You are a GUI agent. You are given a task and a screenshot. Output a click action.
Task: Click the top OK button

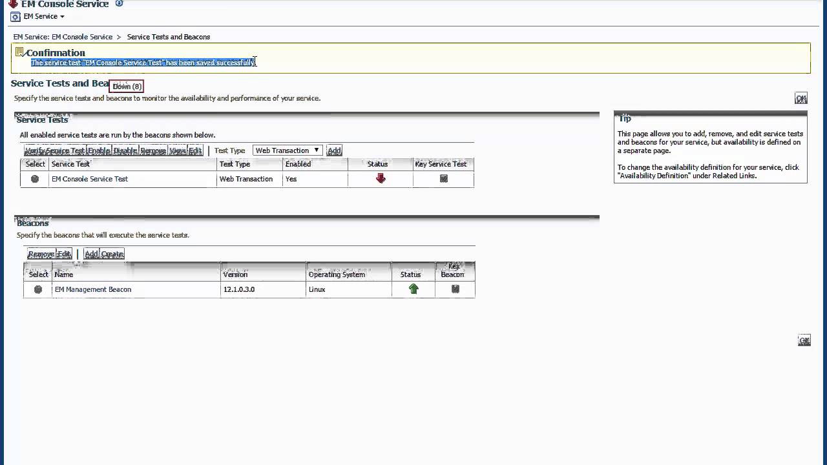point(801,99)
